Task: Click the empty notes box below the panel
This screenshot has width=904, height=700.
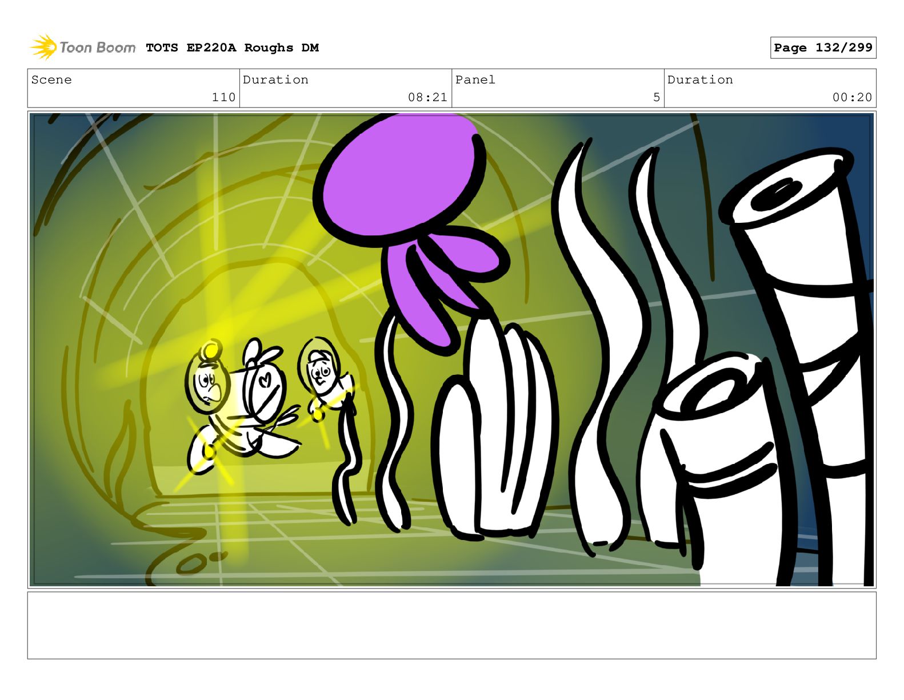Action: 451,625
